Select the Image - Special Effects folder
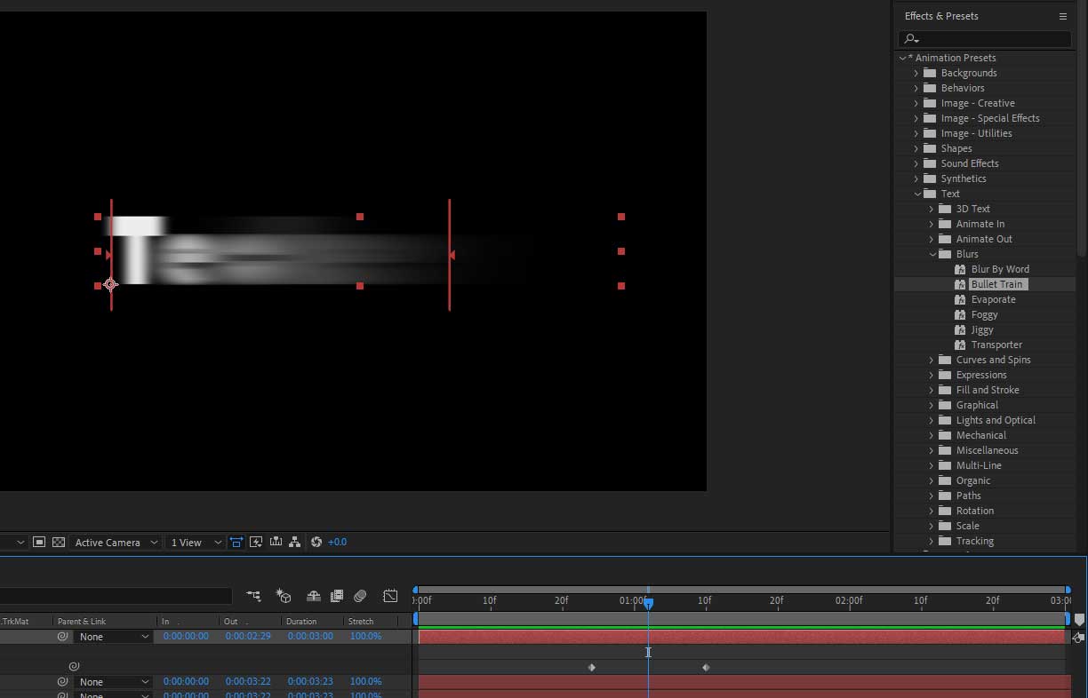This screenshot has height=698, width=1088. tap(990, 118)
